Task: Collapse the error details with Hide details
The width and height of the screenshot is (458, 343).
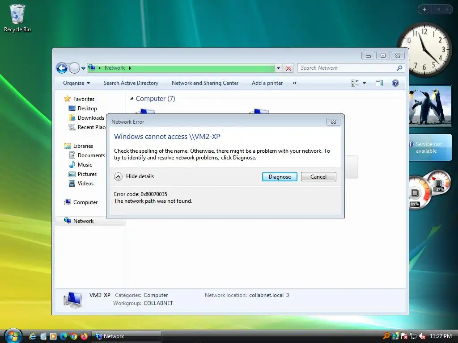Action: [134, 176]
